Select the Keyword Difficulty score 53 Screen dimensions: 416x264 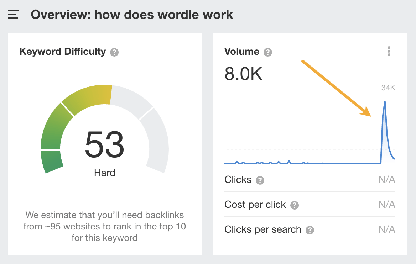104,144
